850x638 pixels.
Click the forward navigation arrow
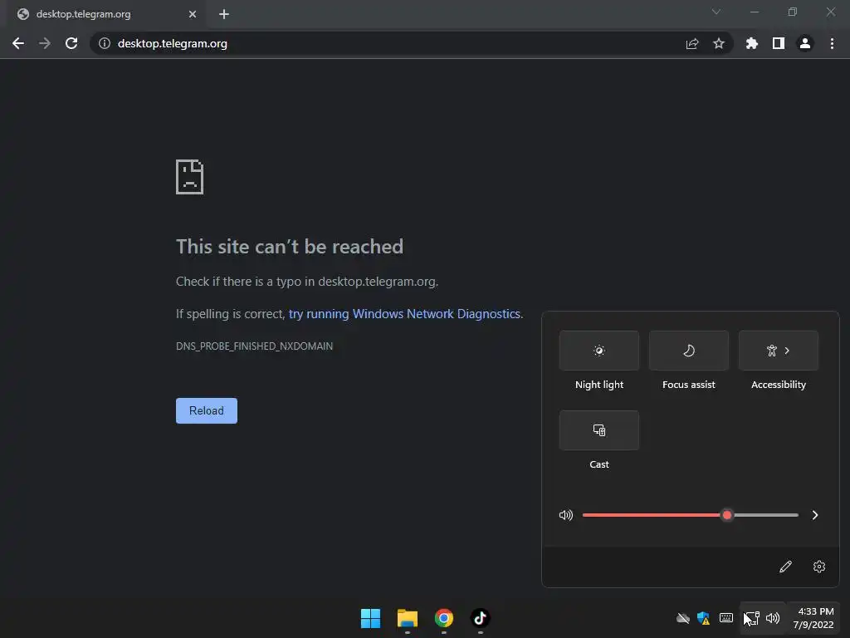[45, 43]
